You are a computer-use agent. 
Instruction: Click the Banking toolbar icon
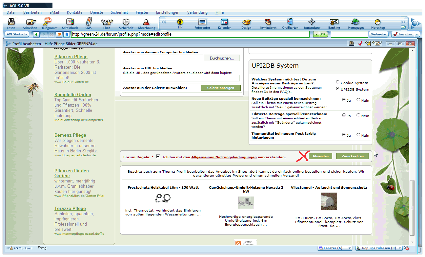point(334,23)
